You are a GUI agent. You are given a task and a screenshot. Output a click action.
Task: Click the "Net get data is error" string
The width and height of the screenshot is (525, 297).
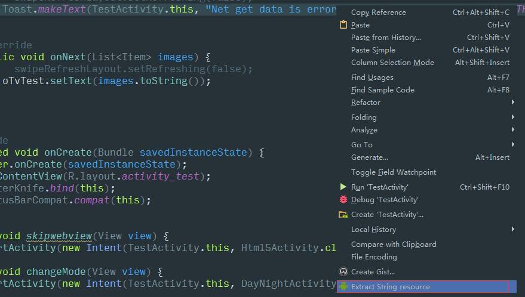click(271, 9)
